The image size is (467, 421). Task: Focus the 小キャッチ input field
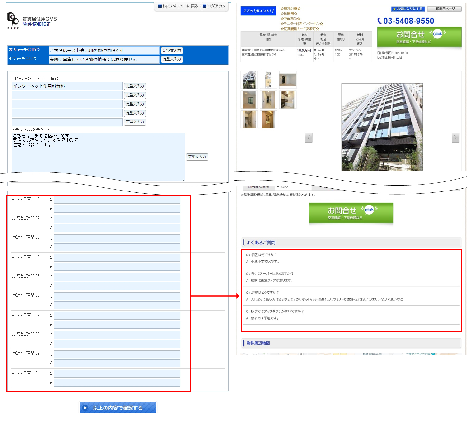click(x=104, y=60)
